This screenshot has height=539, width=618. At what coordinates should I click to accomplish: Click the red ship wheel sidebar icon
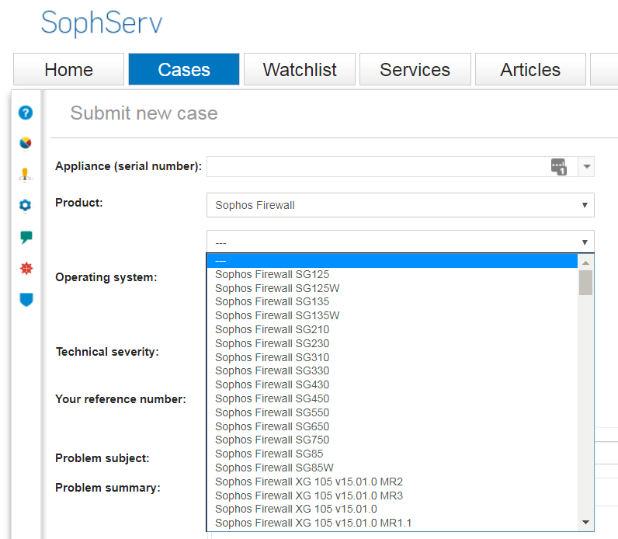click(26, 268)
